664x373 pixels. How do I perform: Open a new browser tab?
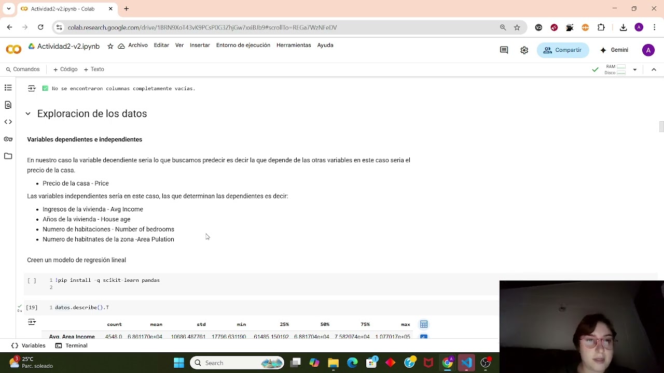[x=126, y=9]
